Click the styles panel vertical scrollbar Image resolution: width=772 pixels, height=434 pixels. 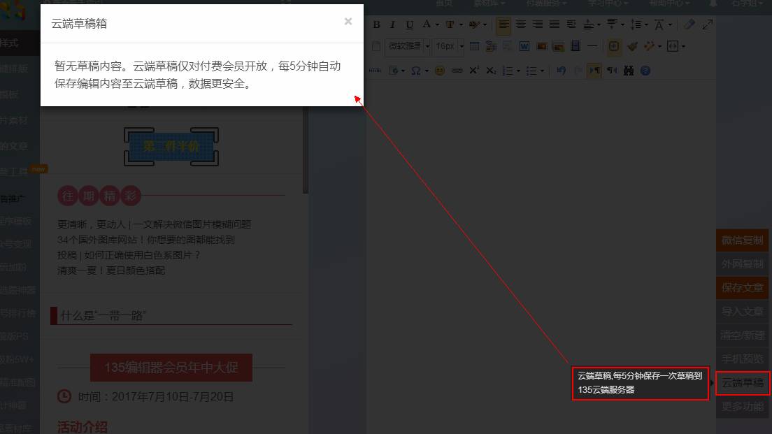[x=306, y=150]
